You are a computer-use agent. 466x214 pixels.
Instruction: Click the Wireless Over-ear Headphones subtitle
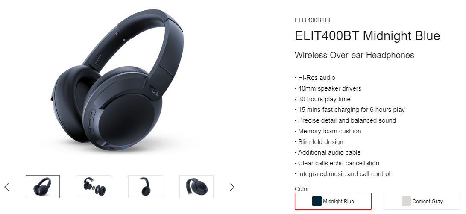click(354, 55)
